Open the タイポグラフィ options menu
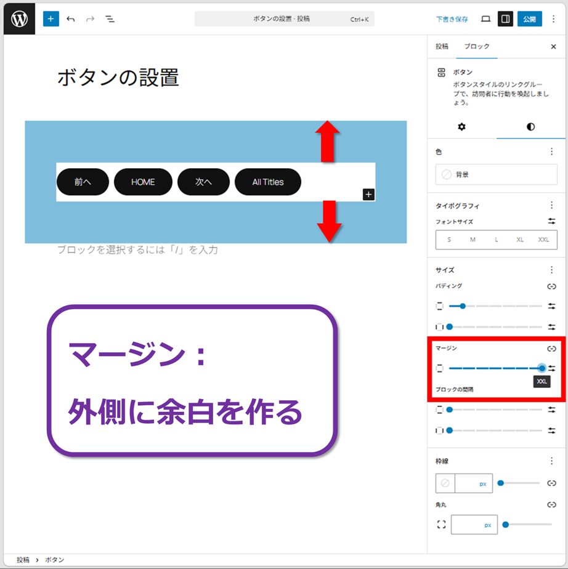The image size is (568, 569). (551, 206)
